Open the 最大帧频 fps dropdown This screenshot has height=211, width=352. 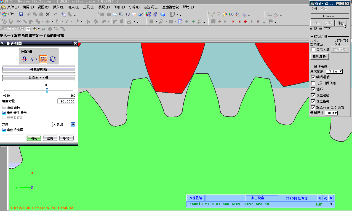[x=334, y=72]
